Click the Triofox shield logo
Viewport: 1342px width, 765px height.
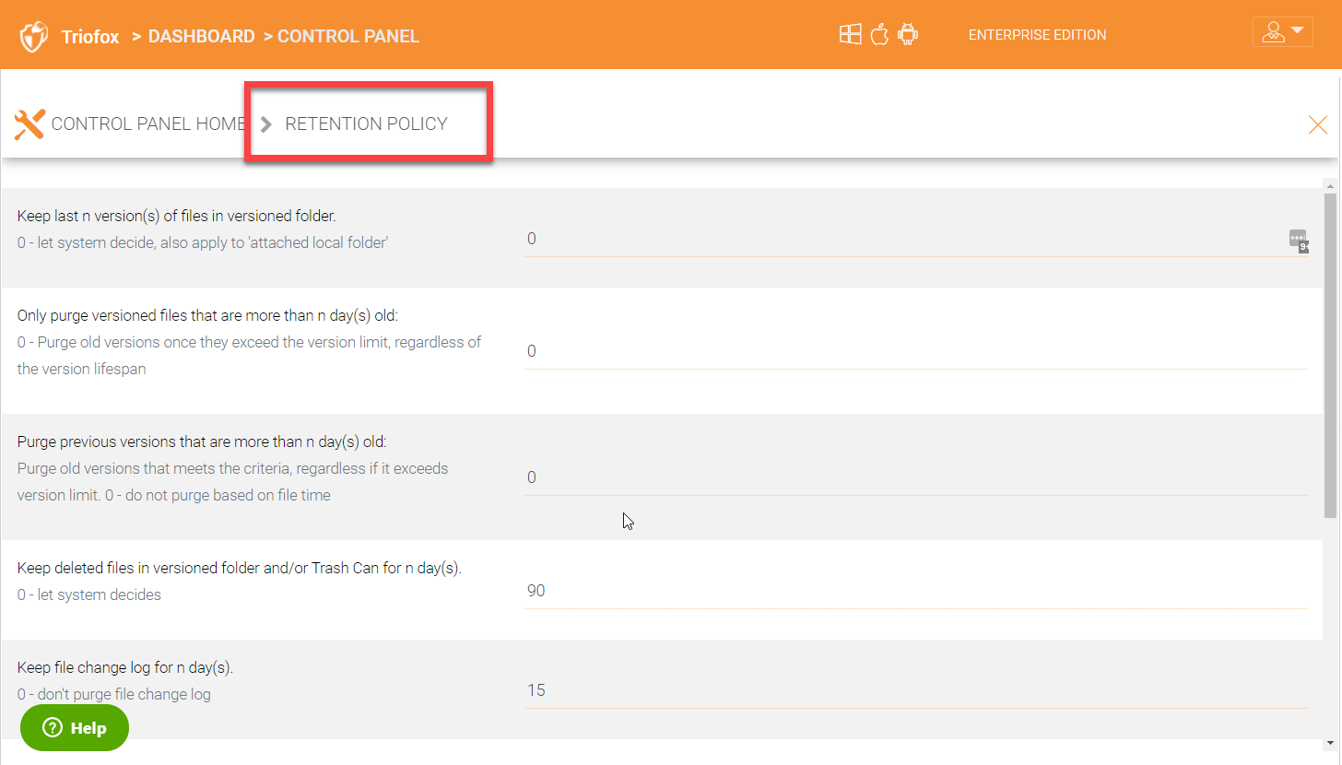coord(34,37)
